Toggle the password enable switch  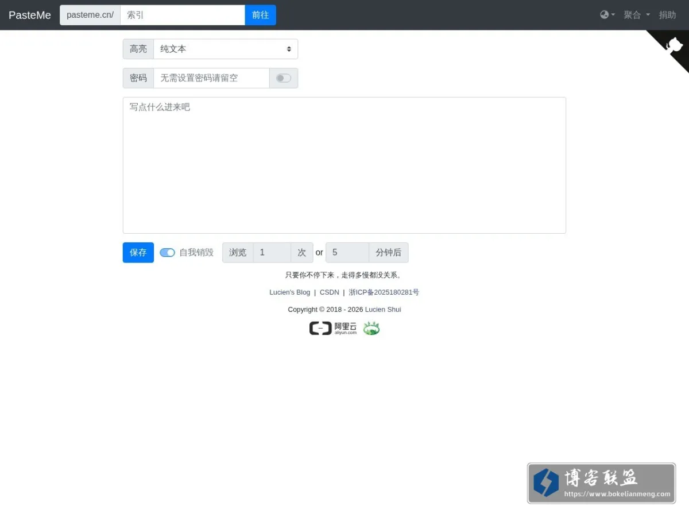tap(284, 78)
